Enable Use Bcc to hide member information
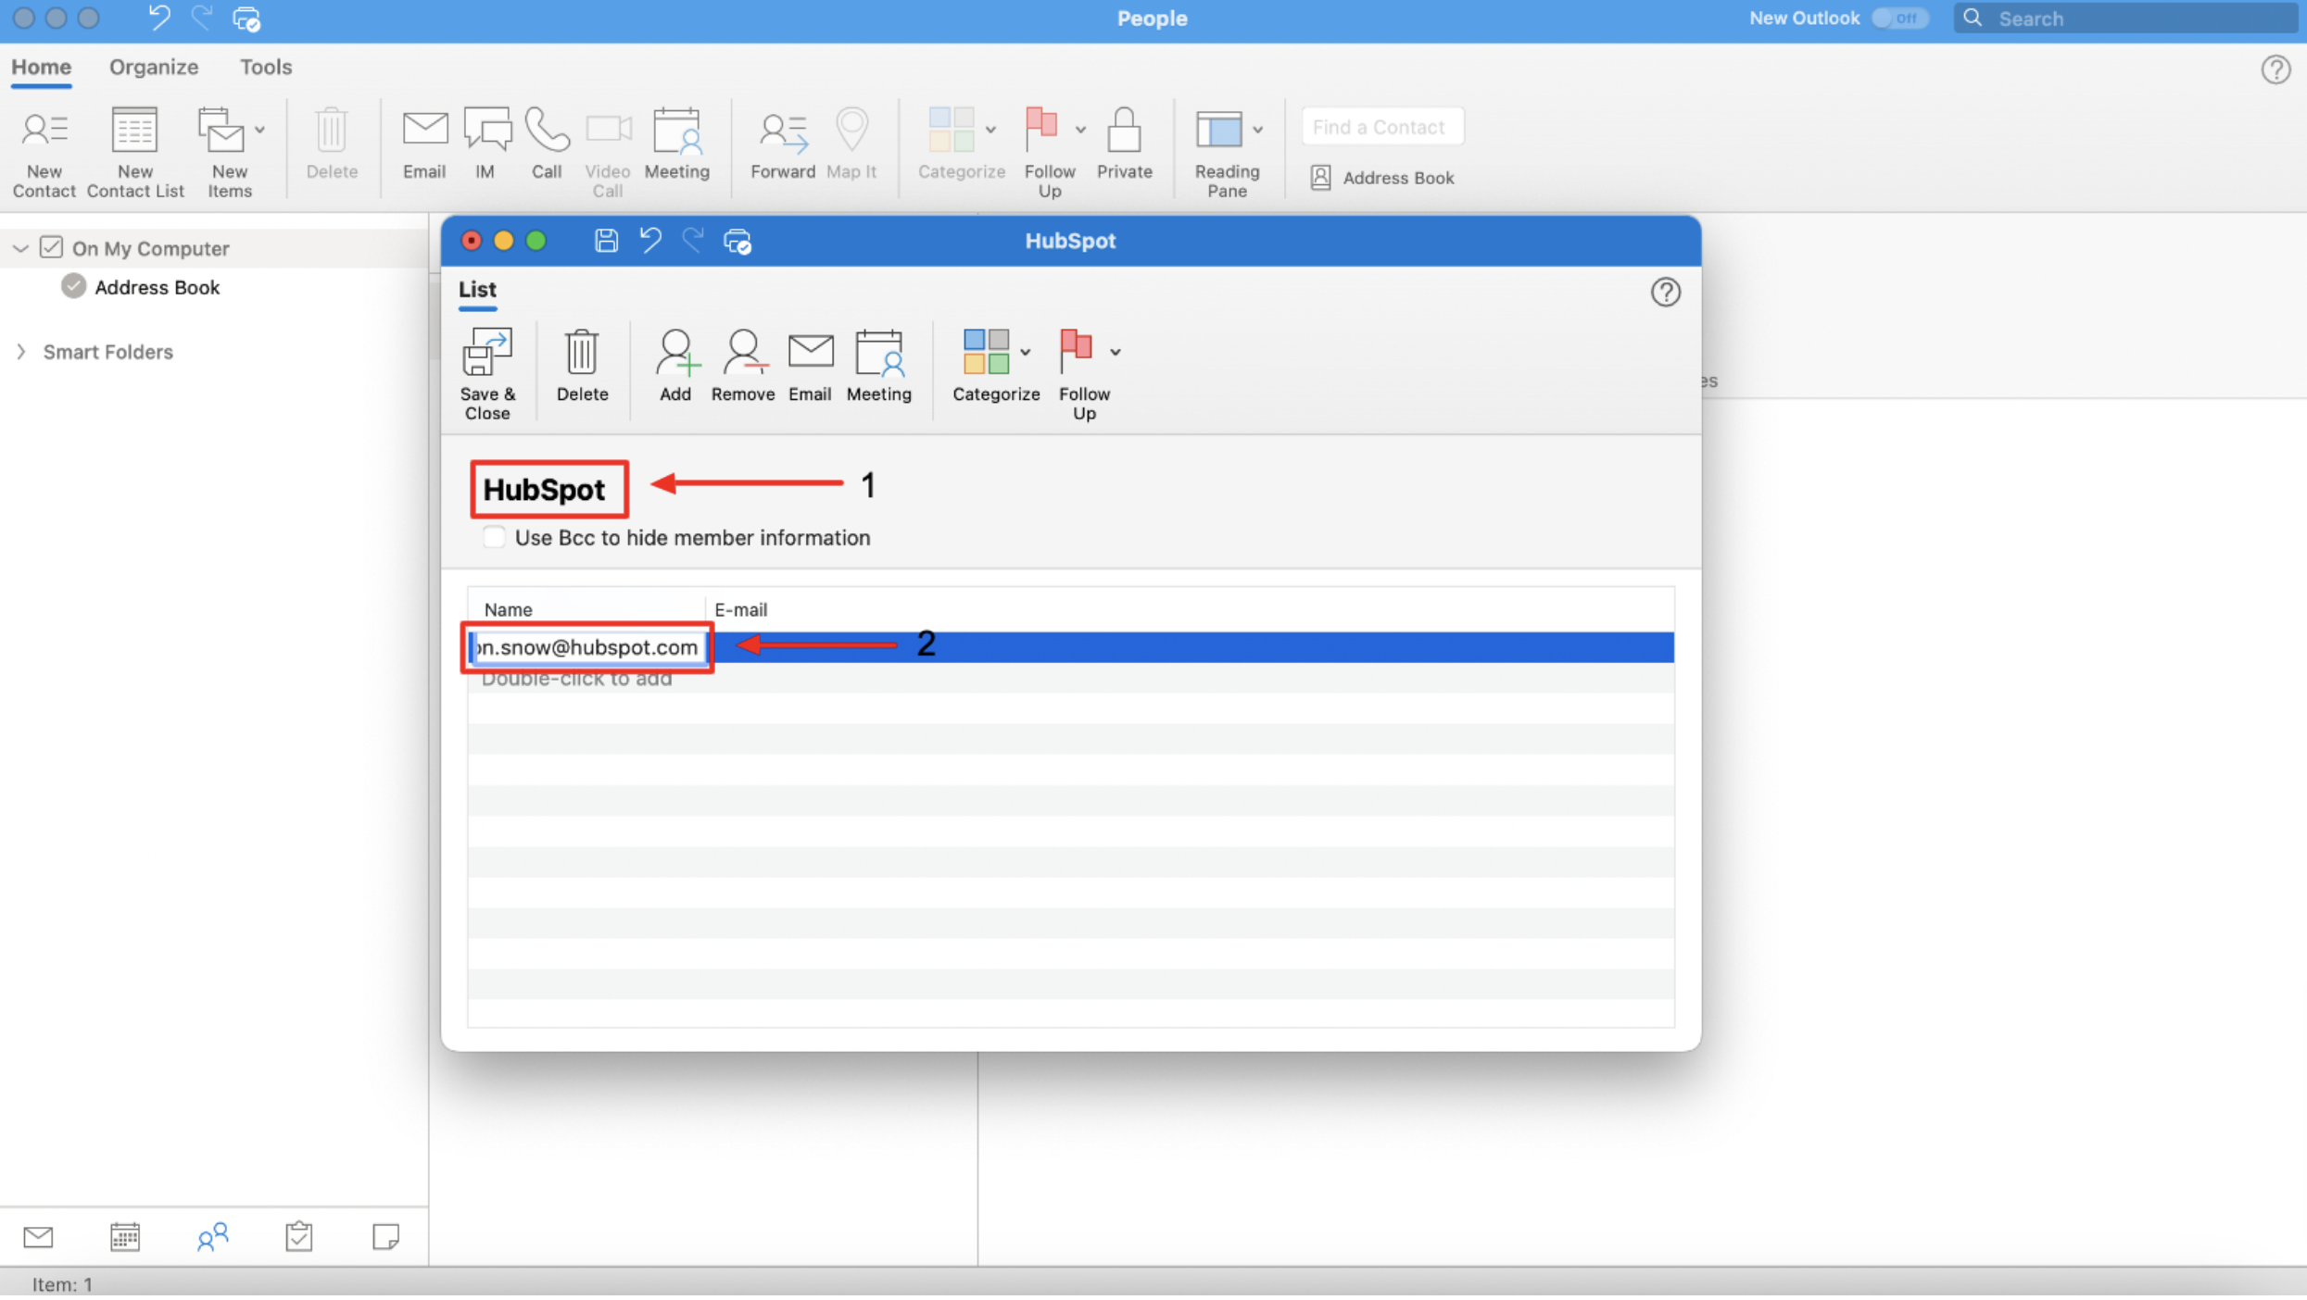Screen dimensions: 2307x1300 [495, 537]
